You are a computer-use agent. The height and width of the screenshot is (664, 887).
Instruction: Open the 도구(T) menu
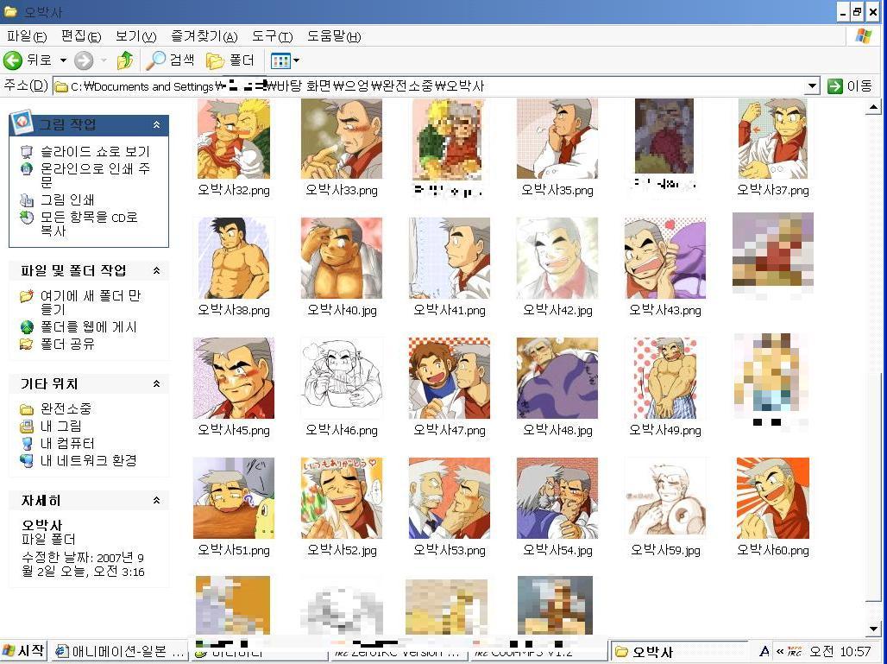272,37
